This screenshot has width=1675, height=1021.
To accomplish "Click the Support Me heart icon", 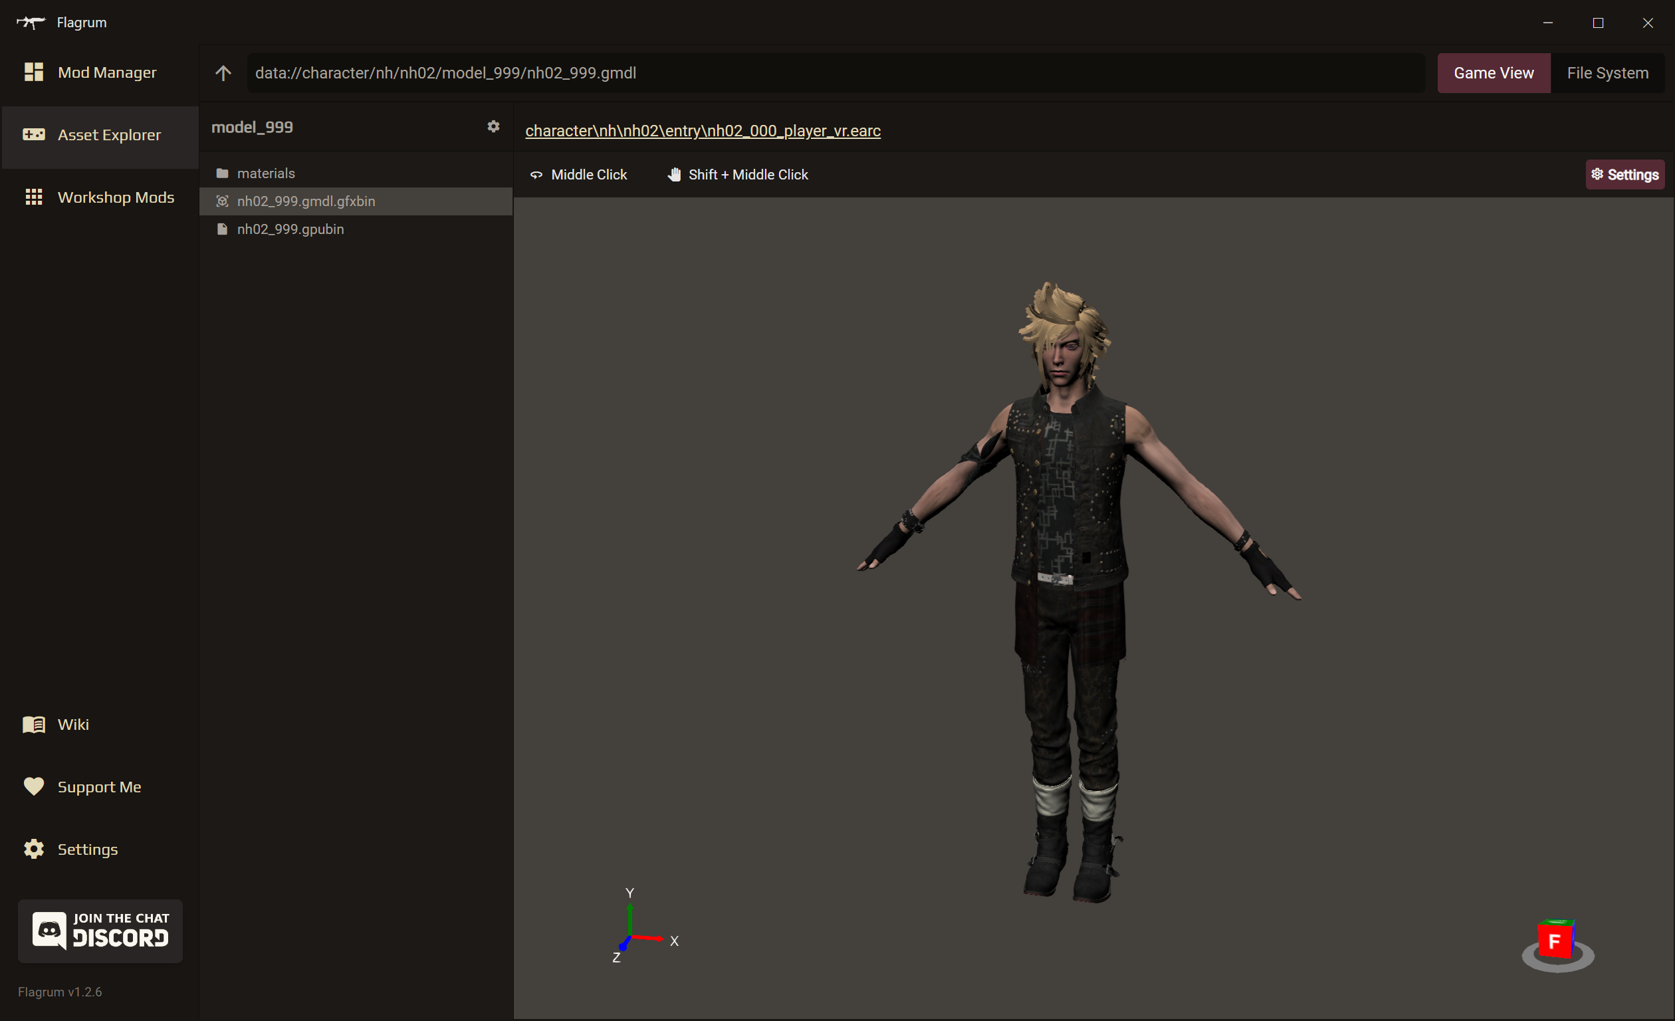I will pyautogui.click(x=33, y=786).
